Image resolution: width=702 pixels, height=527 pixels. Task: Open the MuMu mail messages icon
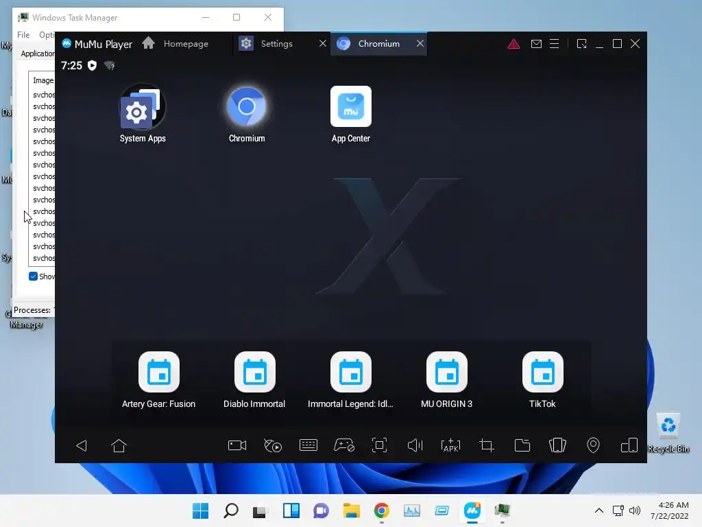pos(536,44)
